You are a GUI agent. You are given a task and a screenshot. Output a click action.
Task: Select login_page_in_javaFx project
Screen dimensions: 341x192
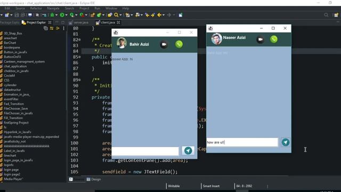18,160
